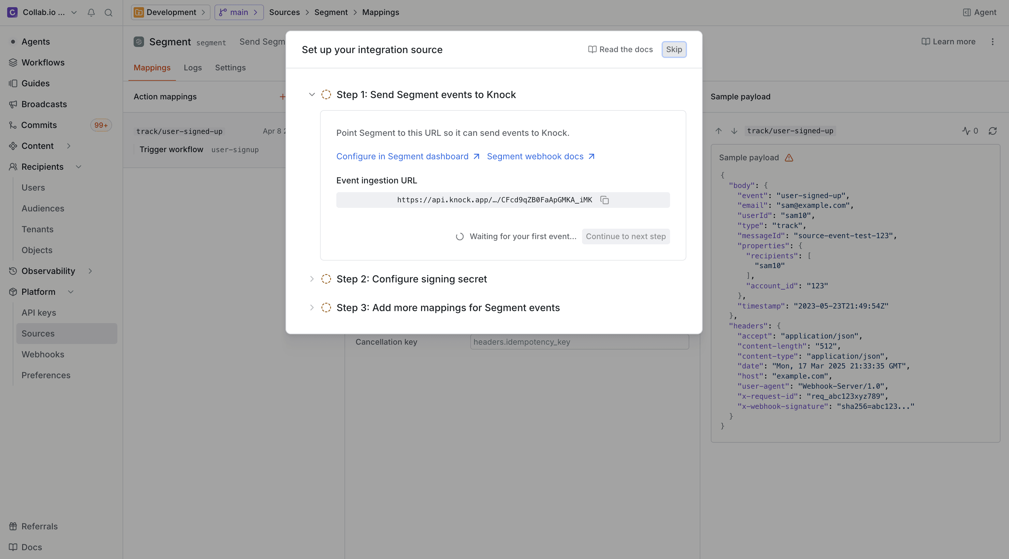The height and width of the screenshot is (559, 1009).
Task: Open the Workflows section in the sidebar
Action: click(43, 62)
